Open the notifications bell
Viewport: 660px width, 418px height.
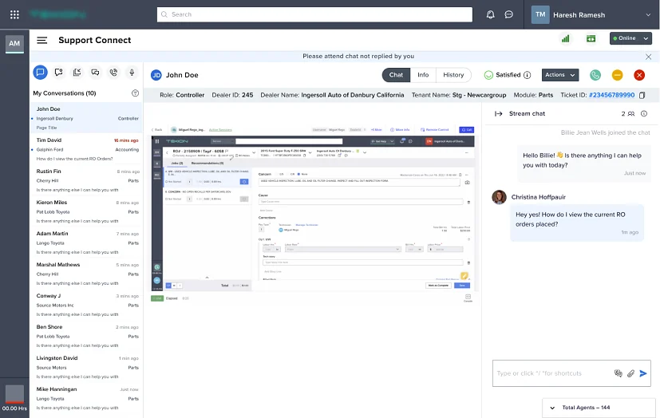(x=490, y=14)
